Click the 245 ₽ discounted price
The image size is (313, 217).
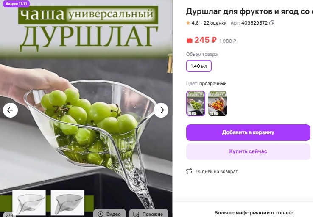[205, 40]
